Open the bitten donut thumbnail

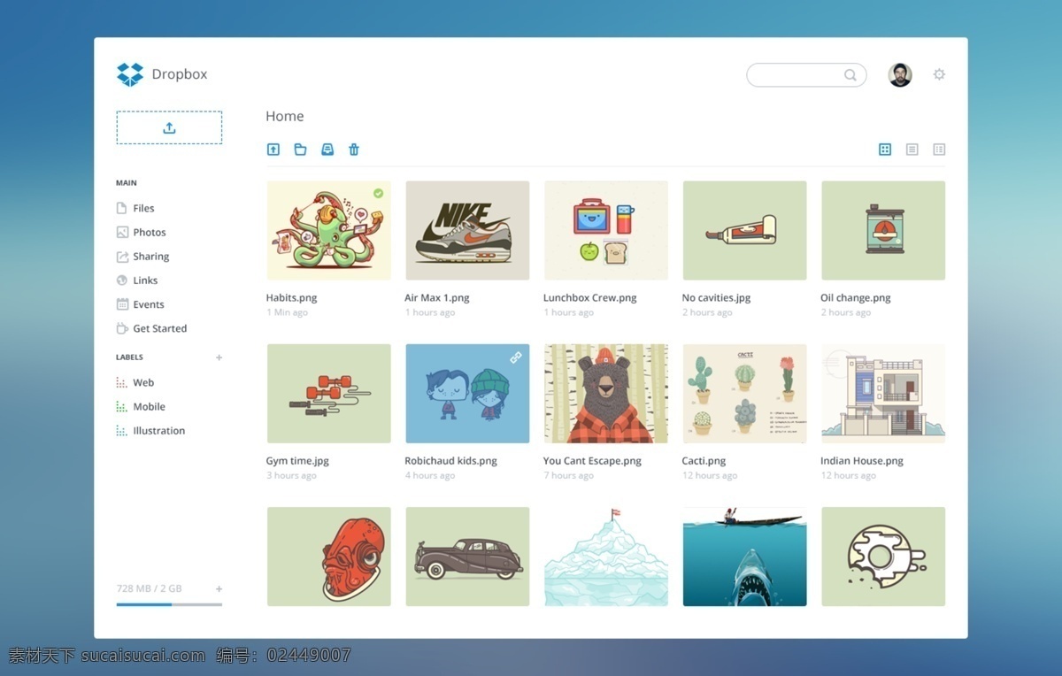point(883,557)
